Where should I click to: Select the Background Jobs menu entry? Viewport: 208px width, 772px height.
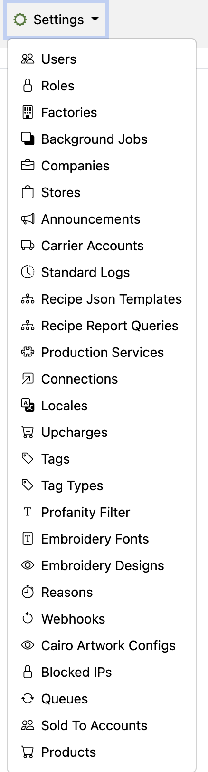(x=102, y=139)
